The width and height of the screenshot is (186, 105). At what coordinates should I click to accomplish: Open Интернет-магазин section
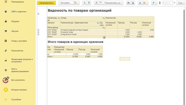[x=19, y=90]
